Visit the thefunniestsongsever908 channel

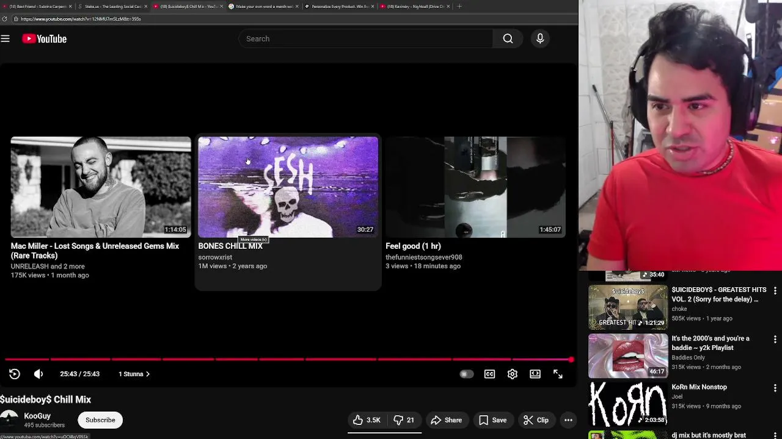click(x=424, y=257)
